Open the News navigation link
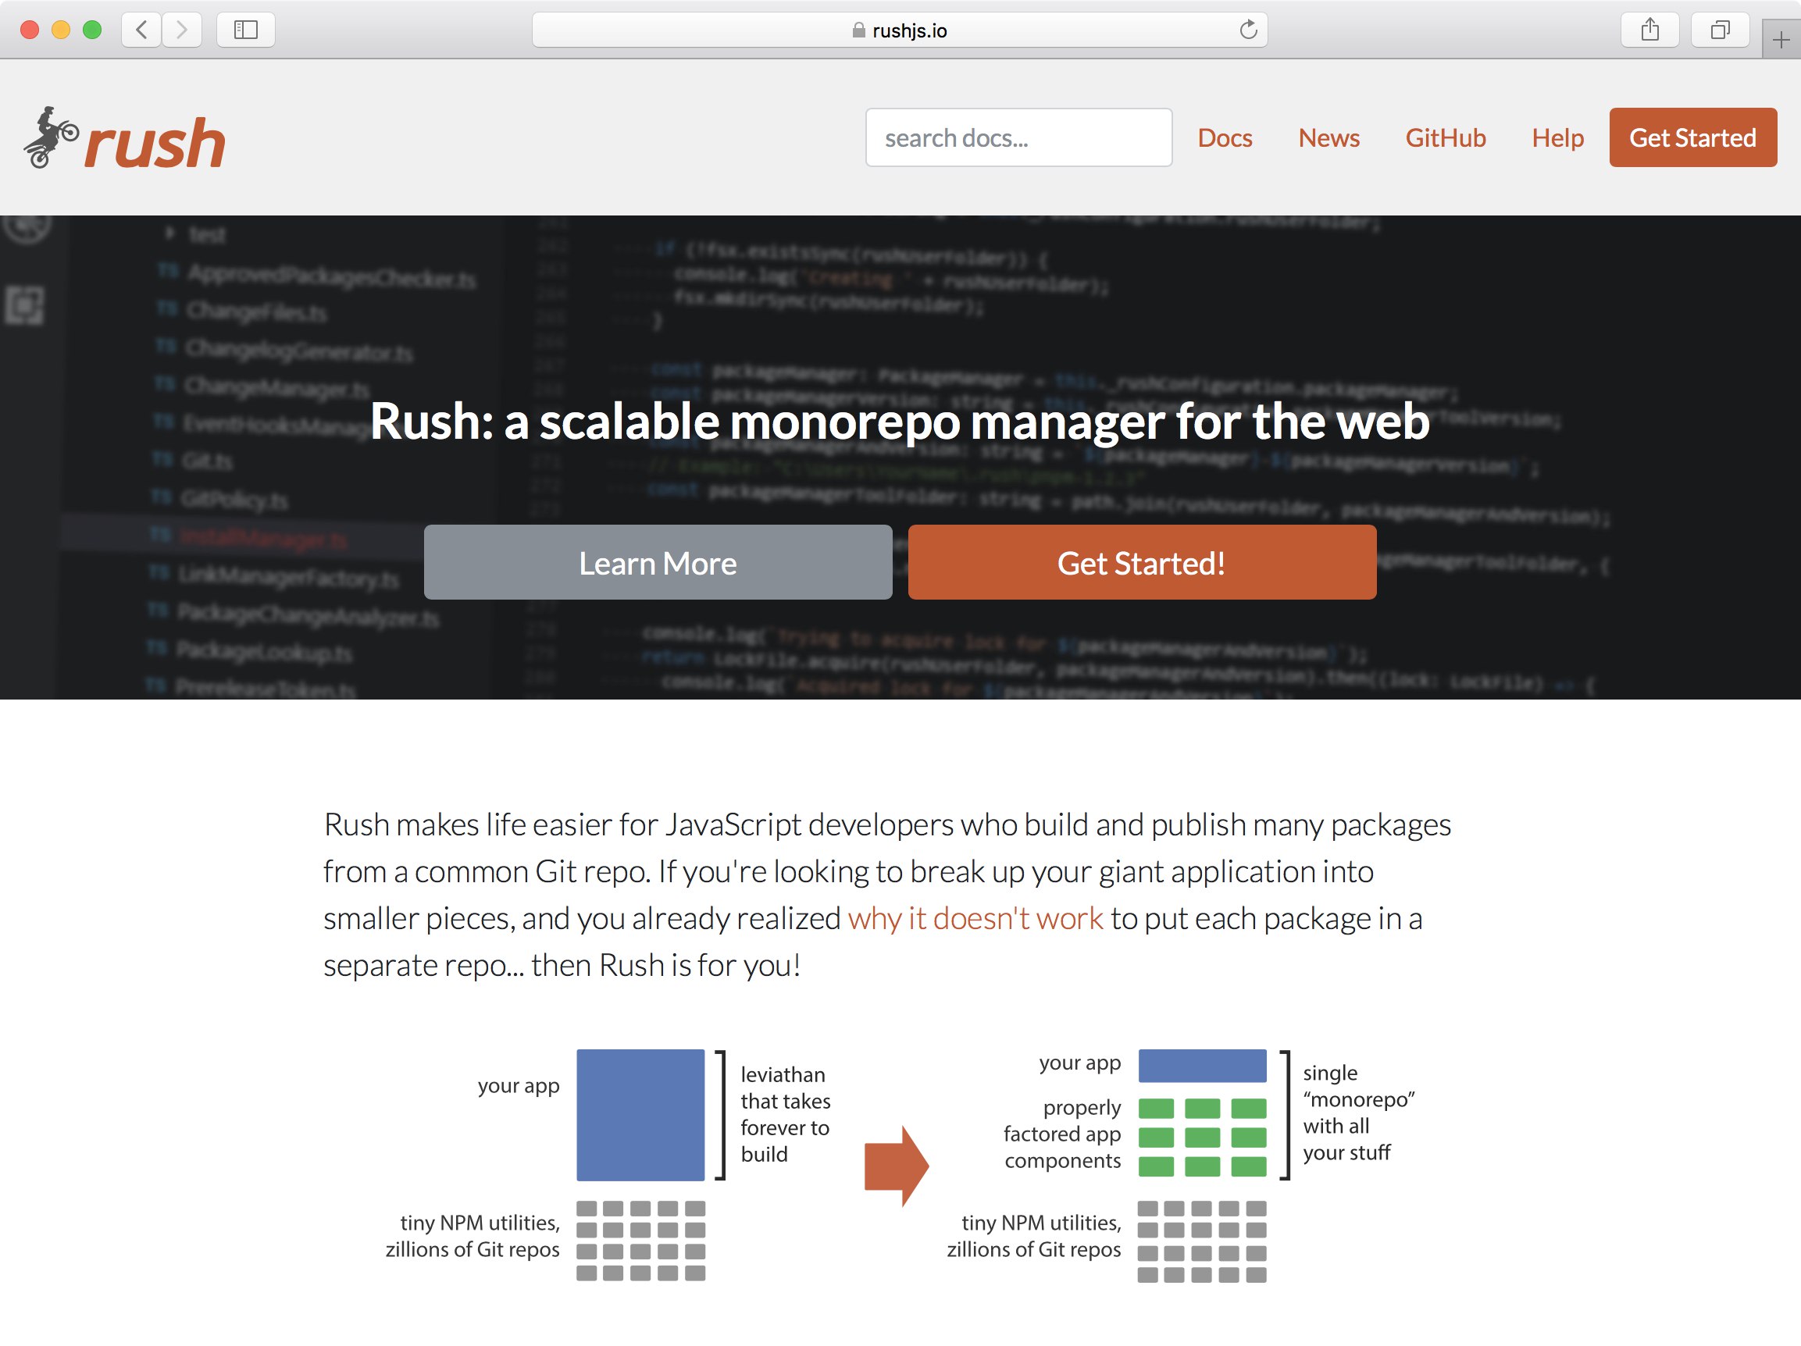1801x1346 pixels. pyautogui.click(x=1328, y=137)
